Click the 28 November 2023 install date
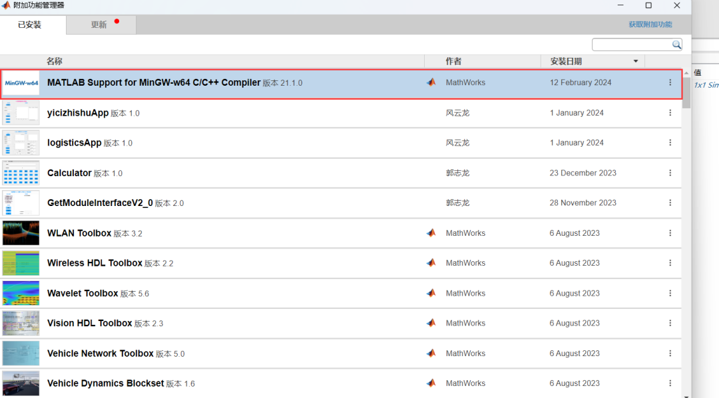 tap(583, 203)
